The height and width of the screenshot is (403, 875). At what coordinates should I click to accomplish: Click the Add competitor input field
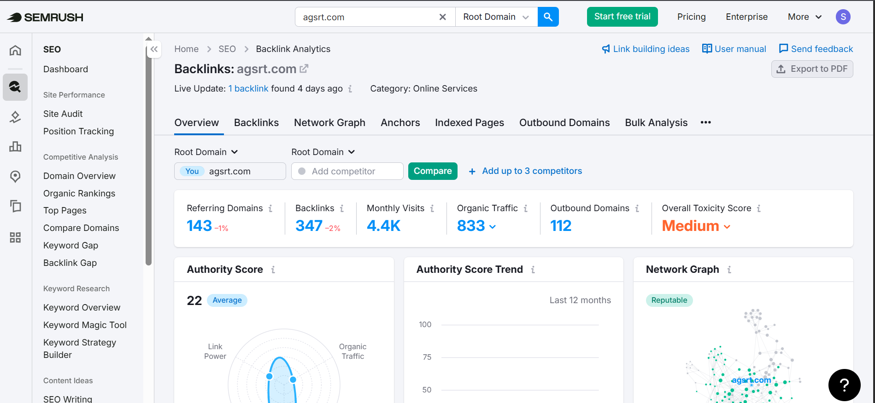click(347, 171)
